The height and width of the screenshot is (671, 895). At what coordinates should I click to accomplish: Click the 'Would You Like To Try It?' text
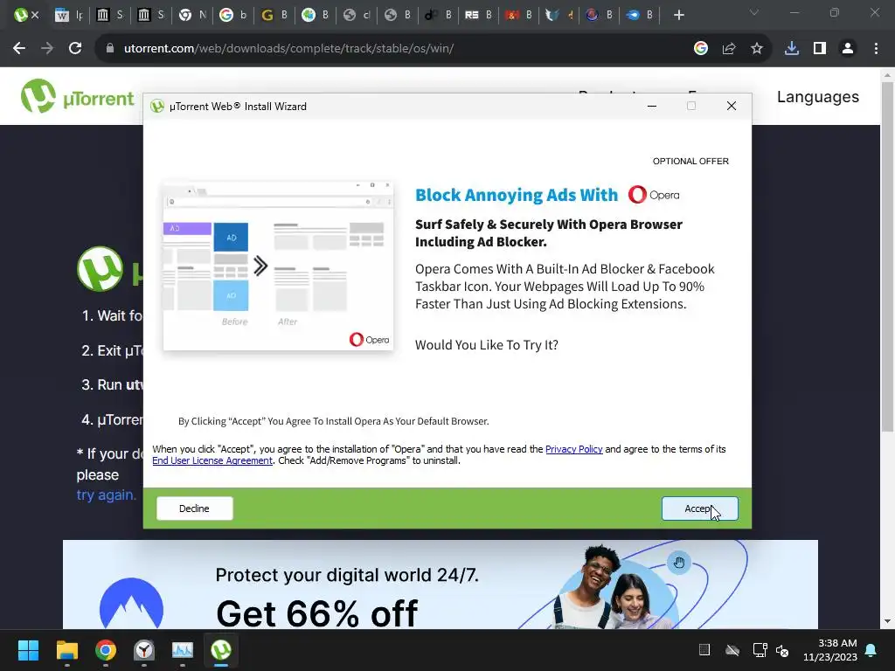pyautogui.click(x=486, y=344)
